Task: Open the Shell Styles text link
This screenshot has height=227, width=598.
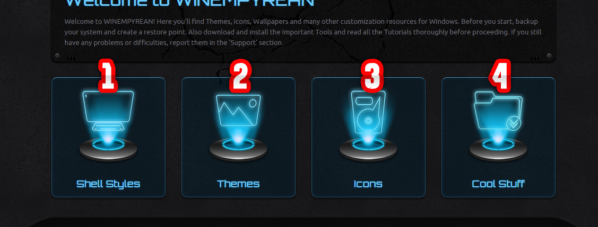Action: (108, 184)
